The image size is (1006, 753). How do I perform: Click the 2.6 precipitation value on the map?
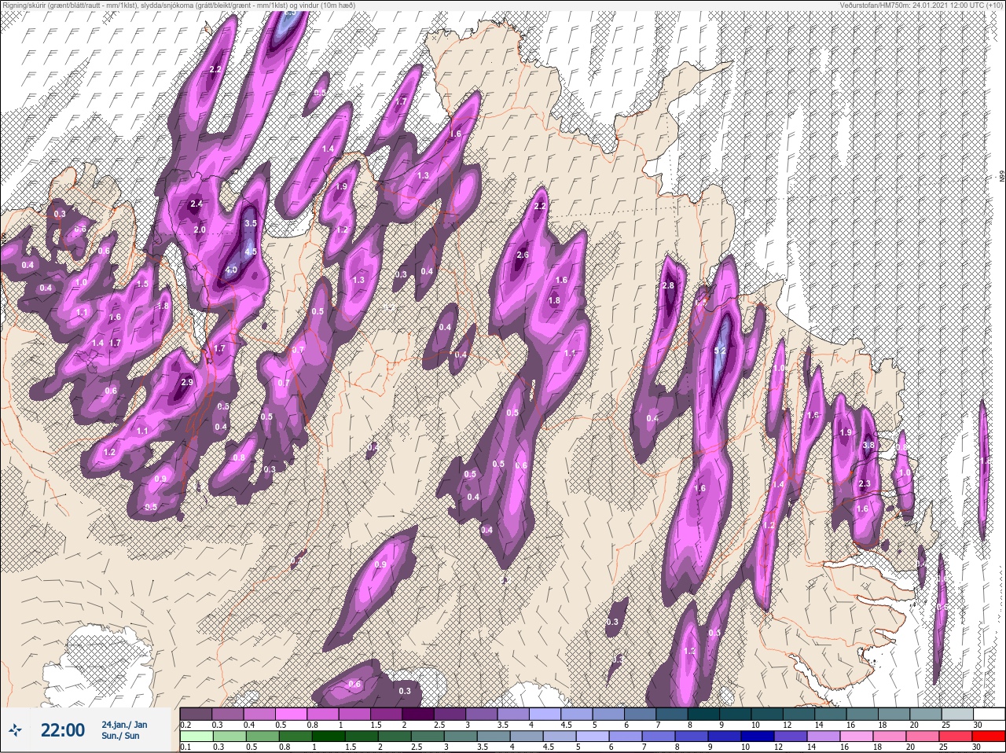click(523, 255)
